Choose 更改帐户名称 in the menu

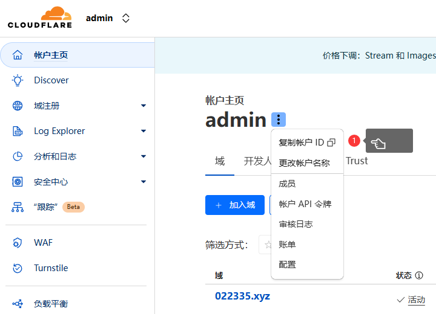point(304,163)
